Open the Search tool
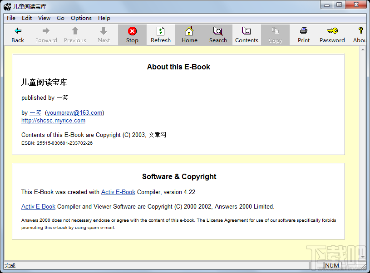The width and height of the screenshot is (370, 273). pos(218,35)
